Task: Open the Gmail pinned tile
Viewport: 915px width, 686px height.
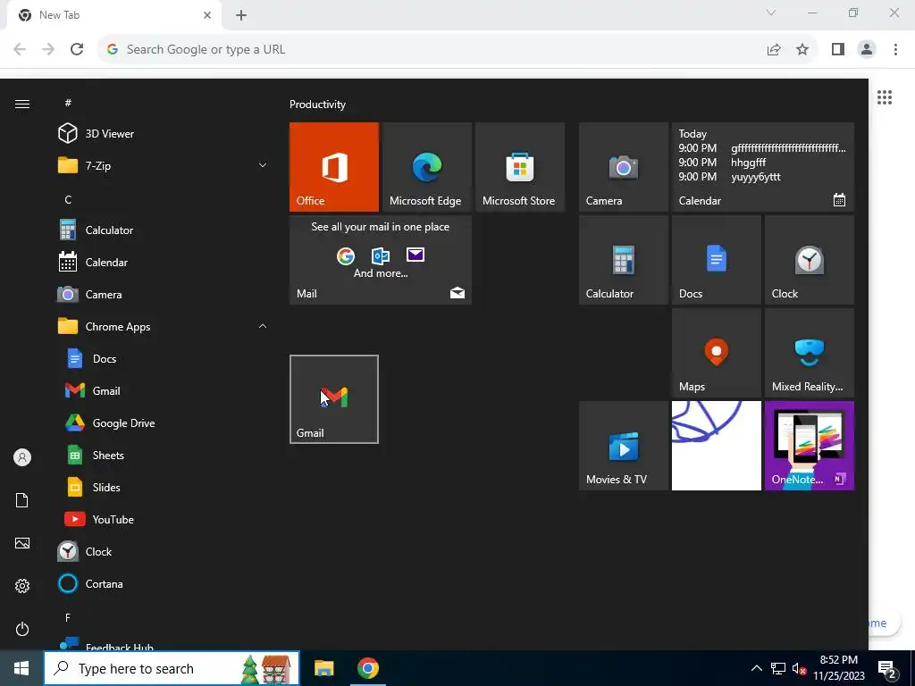Action: [334, 399]
